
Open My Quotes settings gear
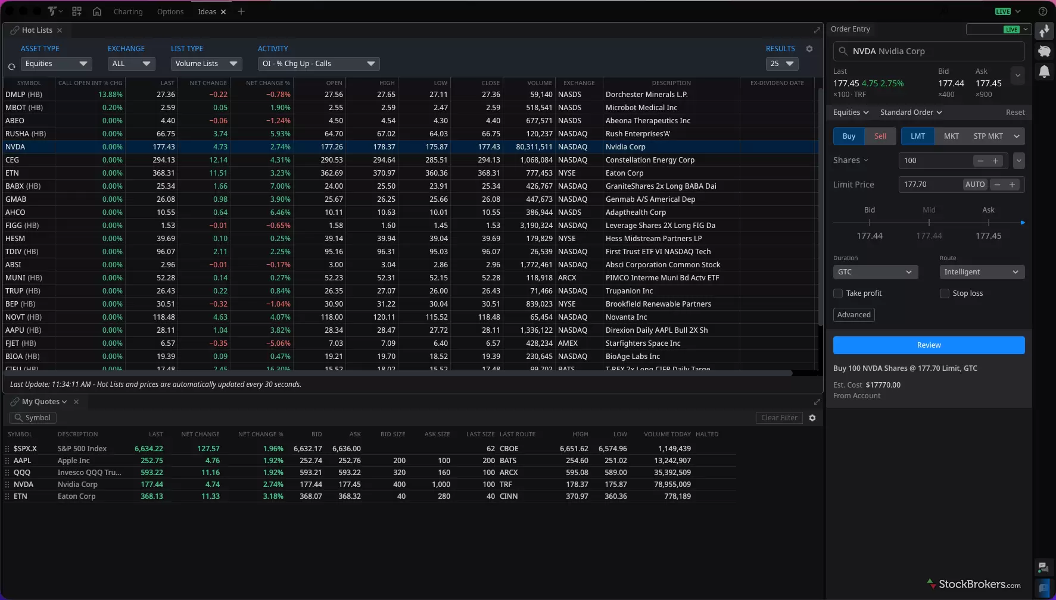click(812, 418)
